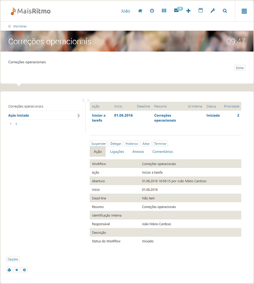Click the Iniciado workflow status value

point(148,241)
